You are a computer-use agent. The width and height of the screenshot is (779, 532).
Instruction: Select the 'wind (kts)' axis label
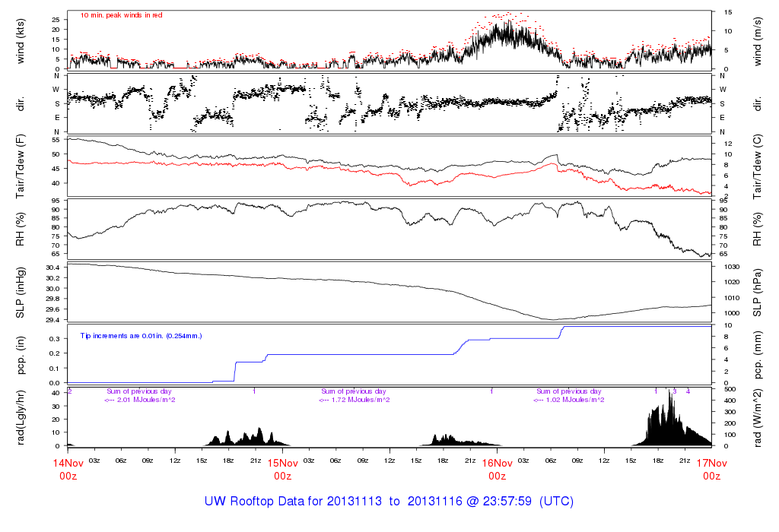21,41
